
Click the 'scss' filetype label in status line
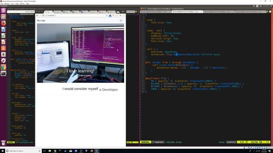coord(222,142)
